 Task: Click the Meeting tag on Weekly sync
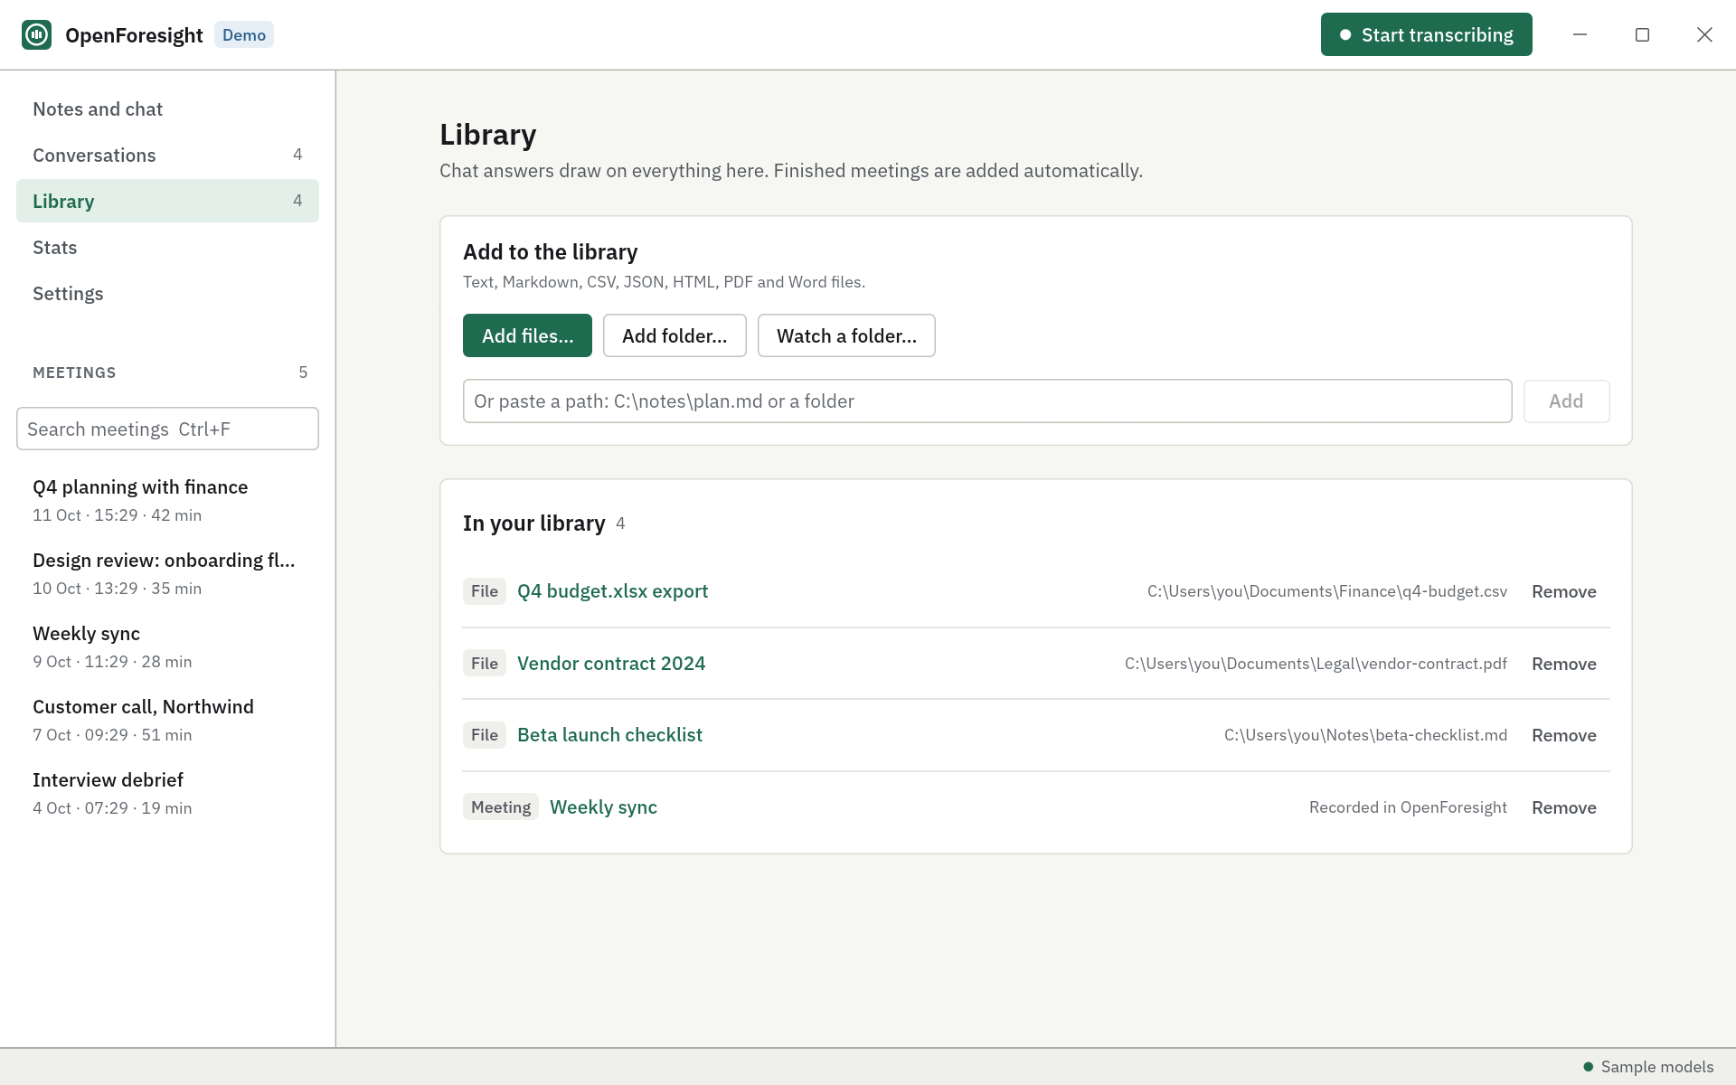tap(501, 807)
